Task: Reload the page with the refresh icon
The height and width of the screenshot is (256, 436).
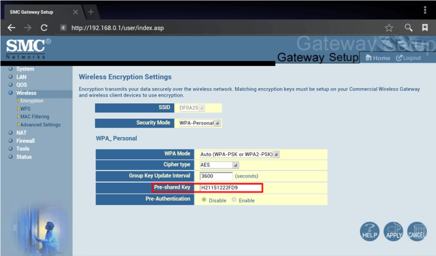Action: [44, 27]
